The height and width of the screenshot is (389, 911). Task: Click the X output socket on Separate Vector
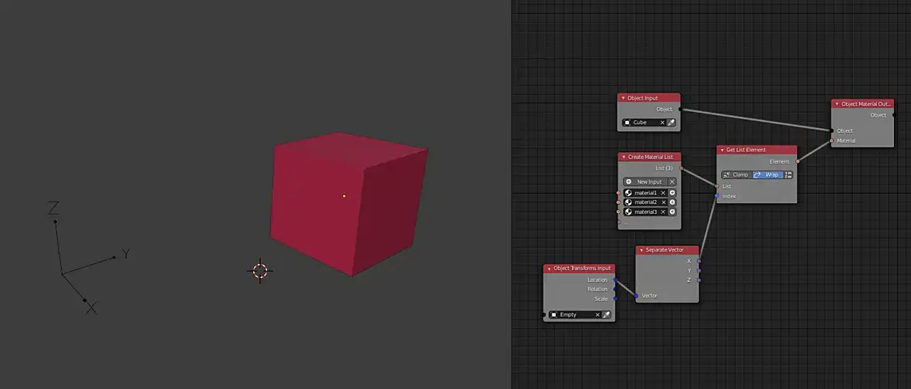699,261
